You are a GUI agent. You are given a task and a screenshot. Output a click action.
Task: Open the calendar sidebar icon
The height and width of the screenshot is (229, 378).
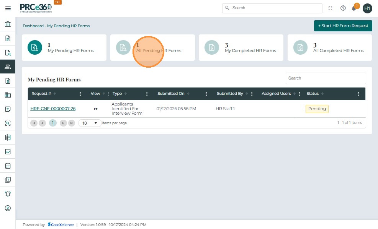pos(8,166)
